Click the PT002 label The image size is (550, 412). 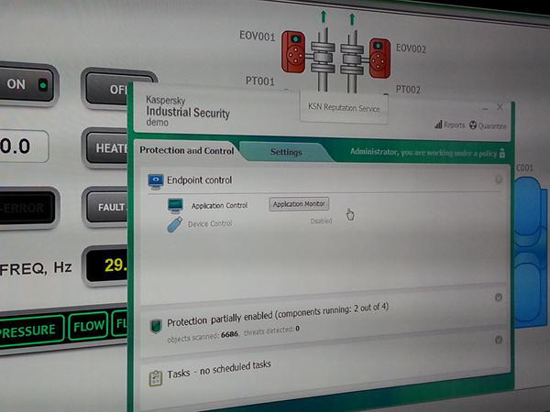[408, 90]
